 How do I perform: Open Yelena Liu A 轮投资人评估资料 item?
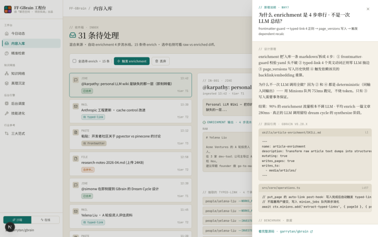click(x=131, y=217)
